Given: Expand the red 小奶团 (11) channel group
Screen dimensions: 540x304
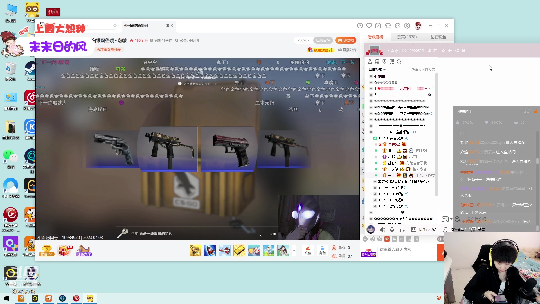Looking at the screenshot, I should [x=371, y=89].
